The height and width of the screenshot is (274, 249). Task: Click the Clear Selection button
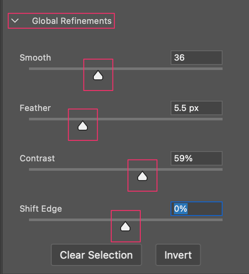click(96, 255)
